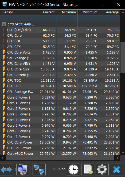Click the blue expand/collapse arrows icon
The width and height of the screenshot is (125, 177).
pyautogui.click(x=6, y=170)
